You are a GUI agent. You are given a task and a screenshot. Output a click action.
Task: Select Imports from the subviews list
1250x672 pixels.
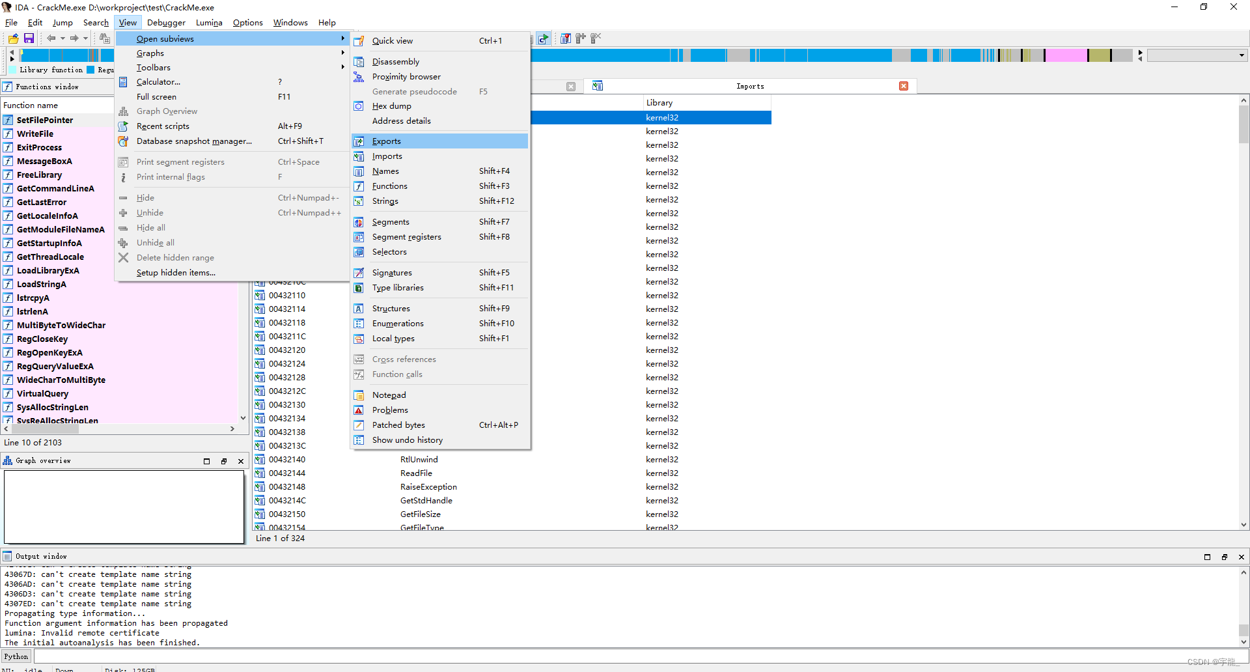tap(439, 156)
